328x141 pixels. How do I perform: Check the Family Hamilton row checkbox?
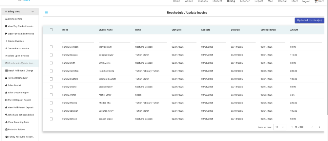[x=51, y=71]
